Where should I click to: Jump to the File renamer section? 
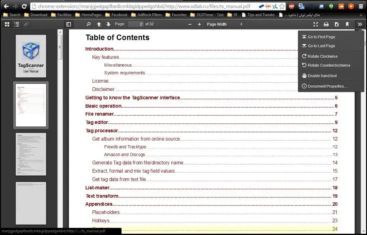click(100, 114)
